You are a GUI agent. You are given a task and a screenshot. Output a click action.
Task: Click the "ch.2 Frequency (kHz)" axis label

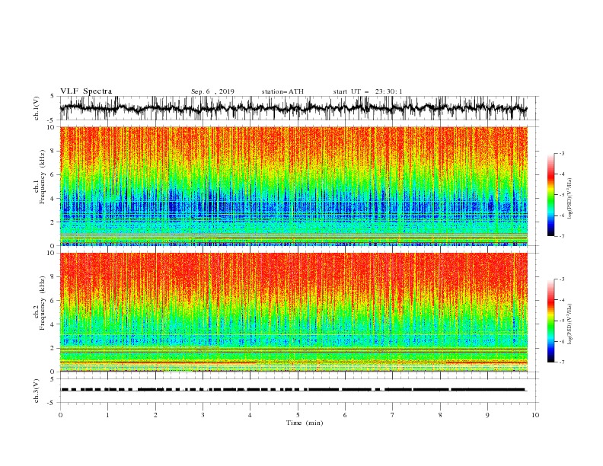pyautogui.click(x=40, y=303)
